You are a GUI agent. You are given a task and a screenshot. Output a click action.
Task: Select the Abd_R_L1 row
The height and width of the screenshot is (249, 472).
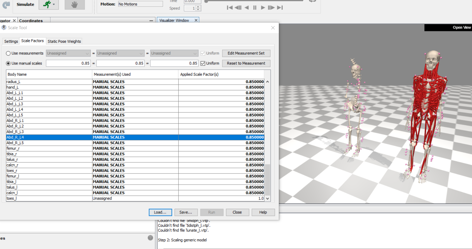(135, 120)
